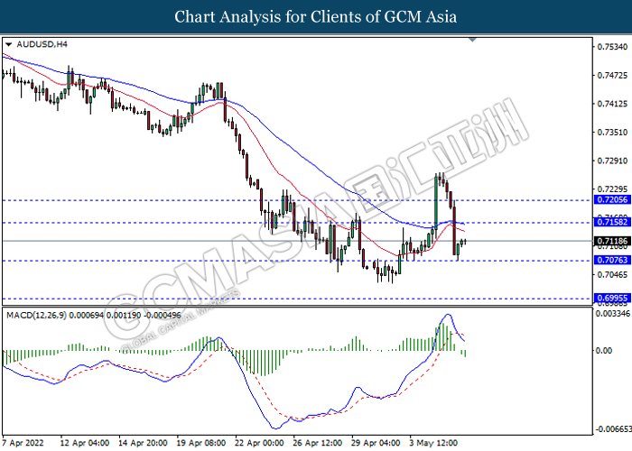Screen dimensions: 632x451
Task: Click the 7 Apr 2022 date label
Action: (x=23, y=443)
